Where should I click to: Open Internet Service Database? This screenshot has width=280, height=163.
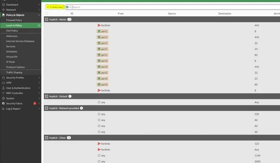[21, 41]
